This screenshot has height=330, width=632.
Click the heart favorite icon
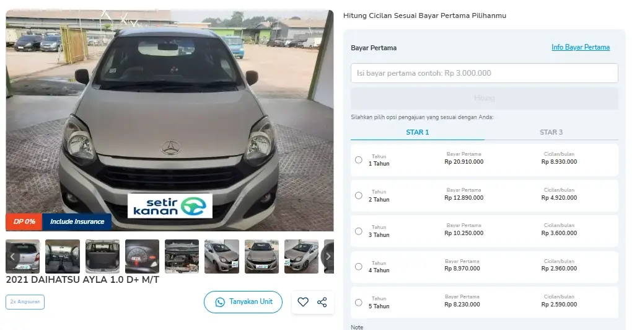(x=303, y=301)
